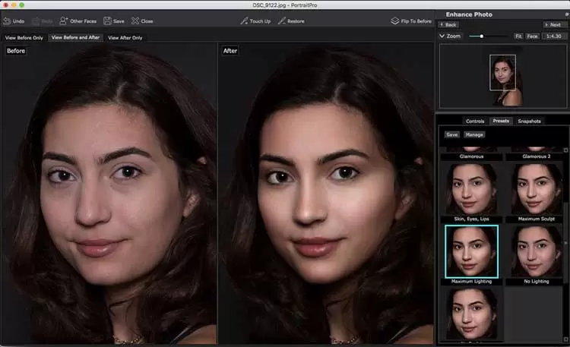Open the Controls tab
The width and height of the screenshot is (570, 347).
point(475,121)
